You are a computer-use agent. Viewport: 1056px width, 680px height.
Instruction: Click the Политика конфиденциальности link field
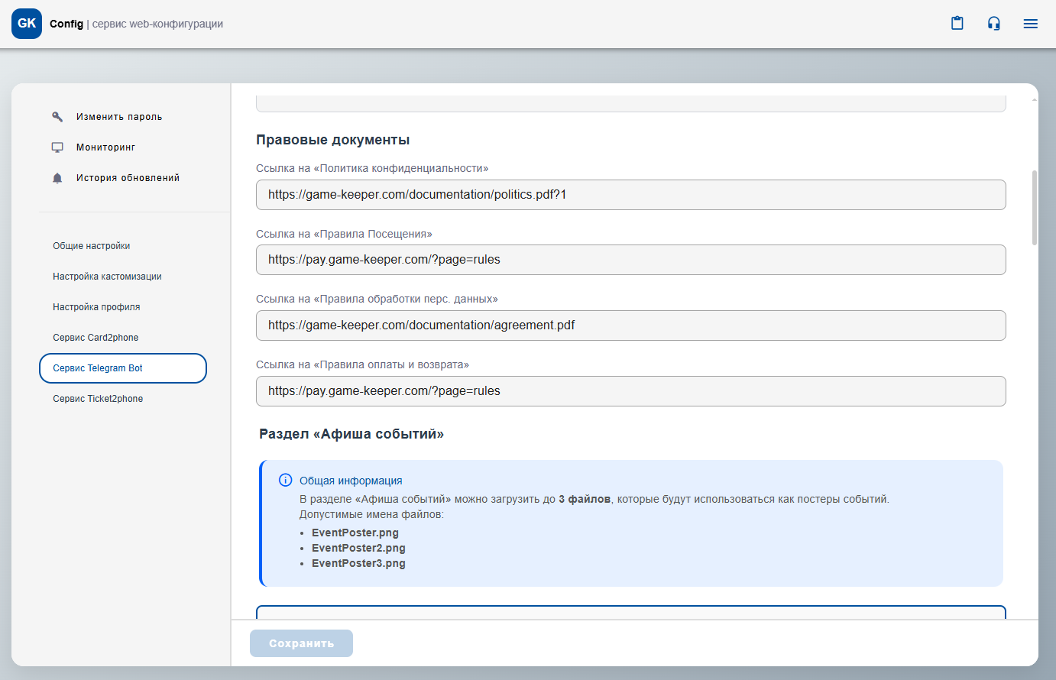click(630, 195)
